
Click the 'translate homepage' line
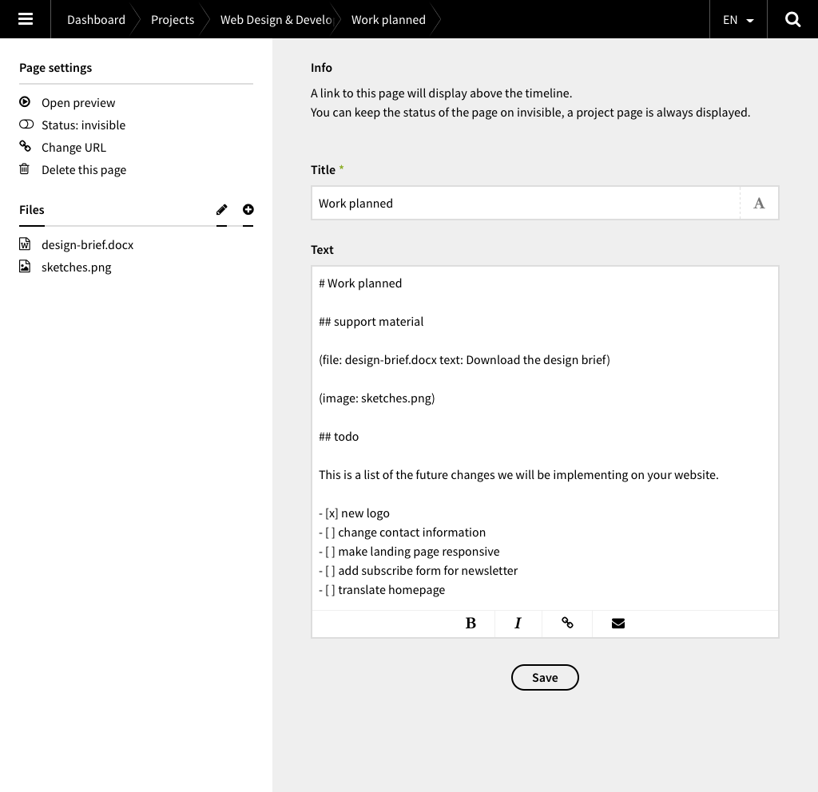tap(382, 590)
